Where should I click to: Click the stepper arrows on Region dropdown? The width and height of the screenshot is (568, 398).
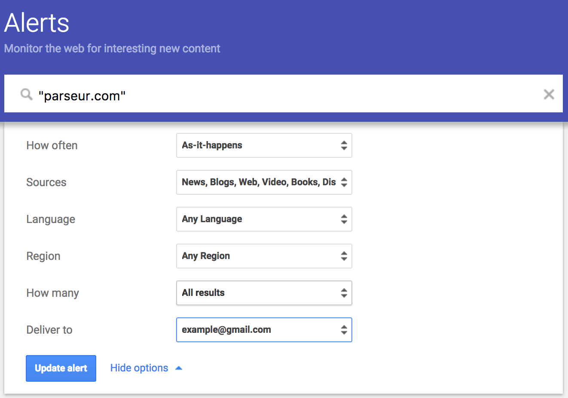coord(344,256)
